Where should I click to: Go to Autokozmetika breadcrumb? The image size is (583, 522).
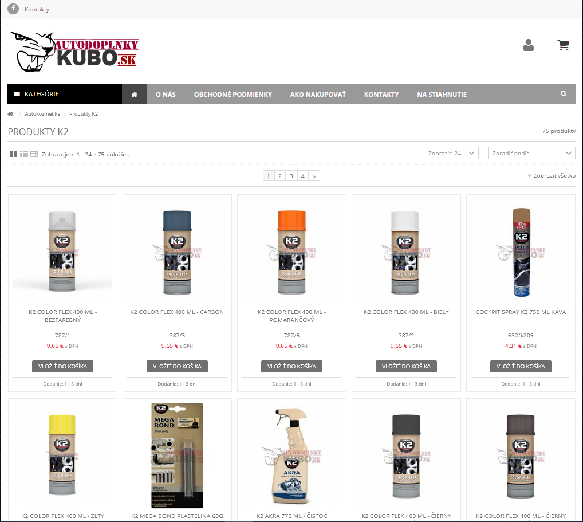click(42, 114)
